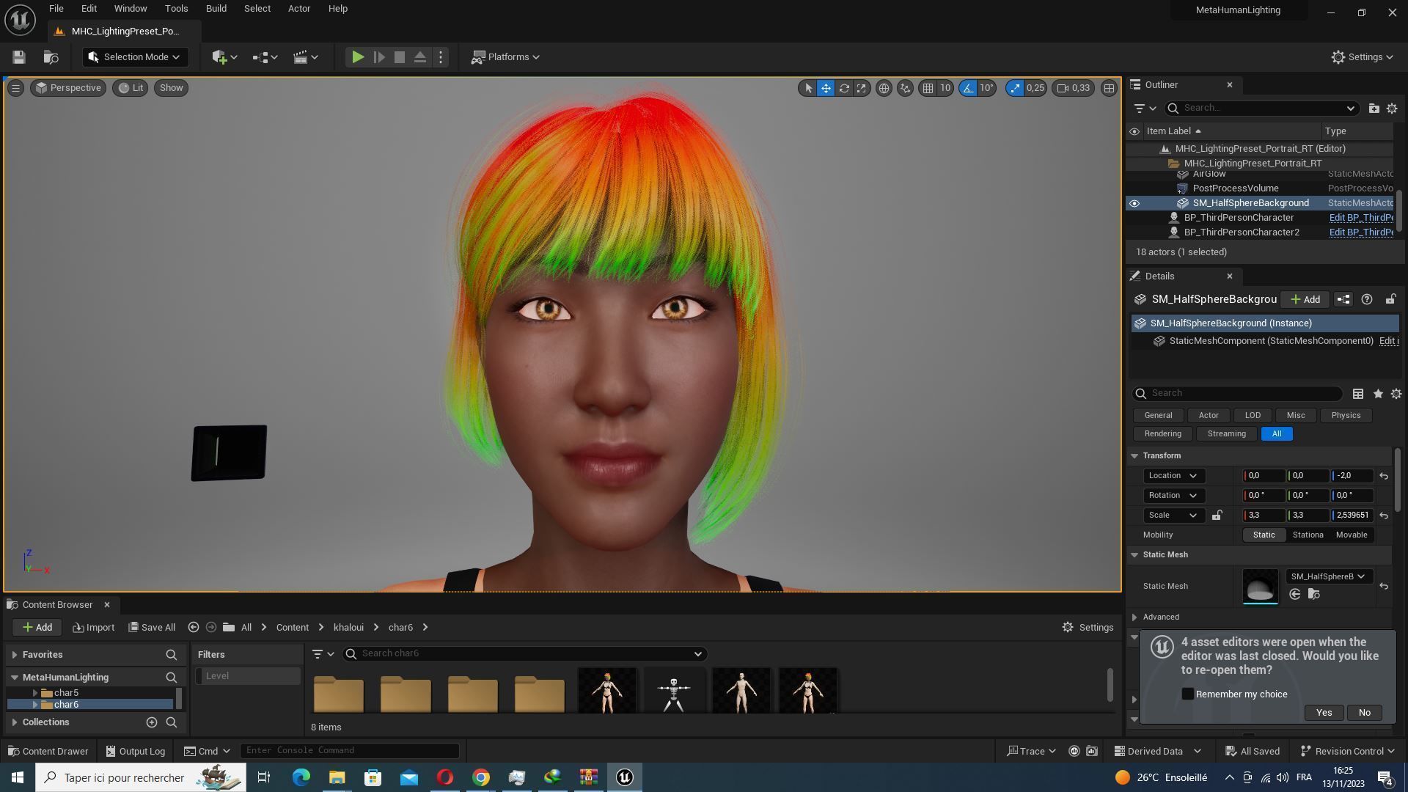Toggle scale snapping icon
1408x792 pixels.
point(1015,88)
